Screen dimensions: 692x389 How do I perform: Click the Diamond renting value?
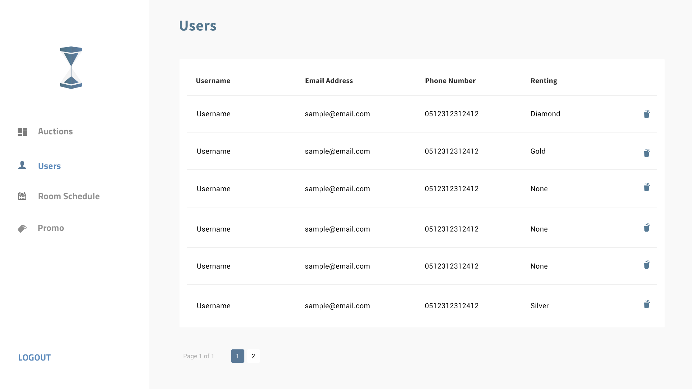pyautogui.click(x=545, y=114)
